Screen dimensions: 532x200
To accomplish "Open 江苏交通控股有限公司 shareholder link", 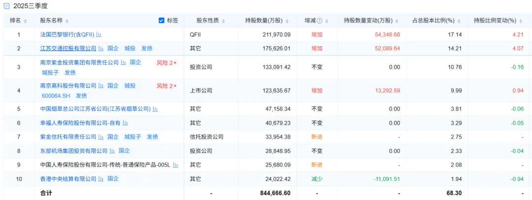I will pyautogui.click(x=68, y=48).
